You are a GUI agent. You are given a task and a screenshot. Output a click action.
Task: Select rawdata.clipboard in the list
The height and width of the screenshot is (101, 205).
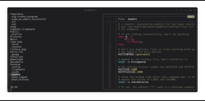[x=23, y=29]
